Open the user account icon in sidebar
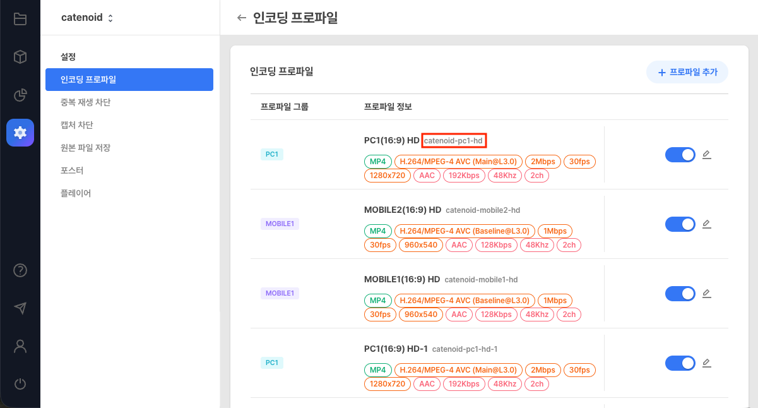The width and height of the screenshot is (758, 408). point(20,346)
